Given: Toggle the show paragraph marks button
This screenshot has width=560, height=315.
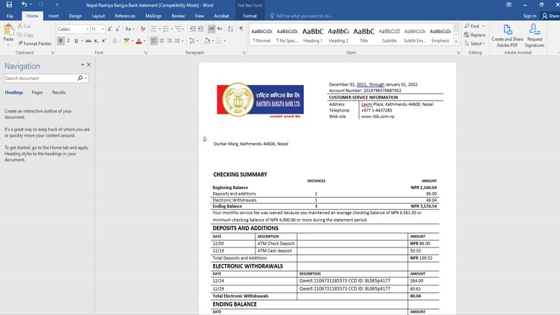Looking at the screenshot, I should (x=241, y=29).
